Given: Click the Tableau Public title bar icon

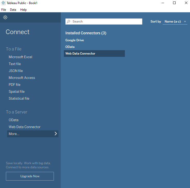Looking at the screenshot, I should point(4,3).
